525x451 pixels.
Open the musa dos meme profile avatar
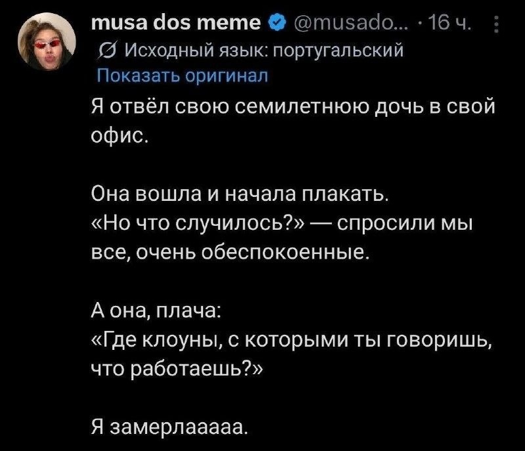click(x=47, y=41)
